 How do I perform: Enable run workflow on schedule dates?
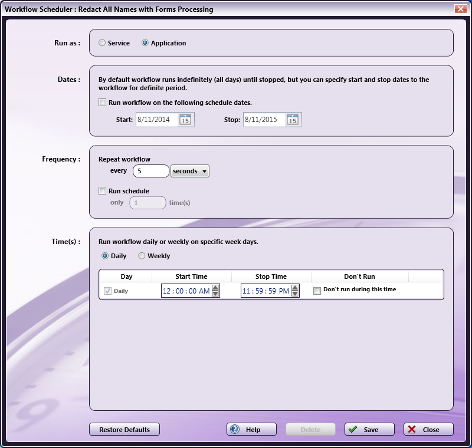(x=102, y=103)
